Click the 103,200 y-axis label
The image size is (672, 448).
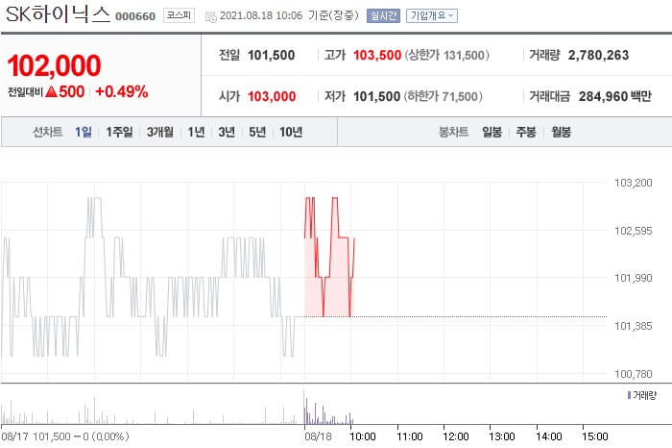pos(633,183)
